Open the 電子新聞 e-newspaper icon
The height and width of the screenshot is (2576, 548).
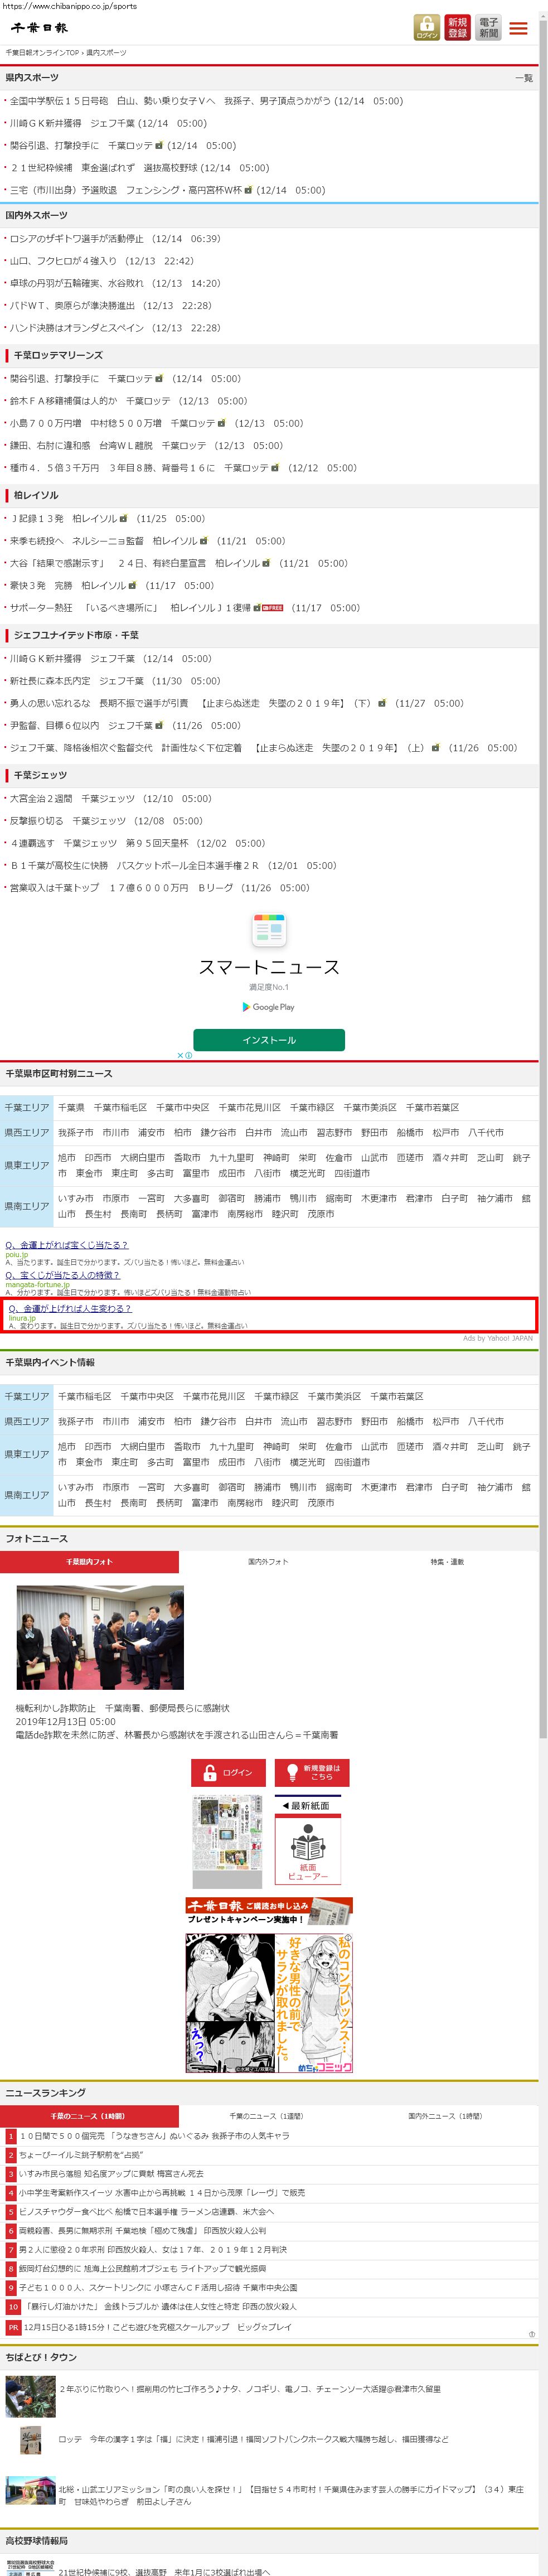488,27
